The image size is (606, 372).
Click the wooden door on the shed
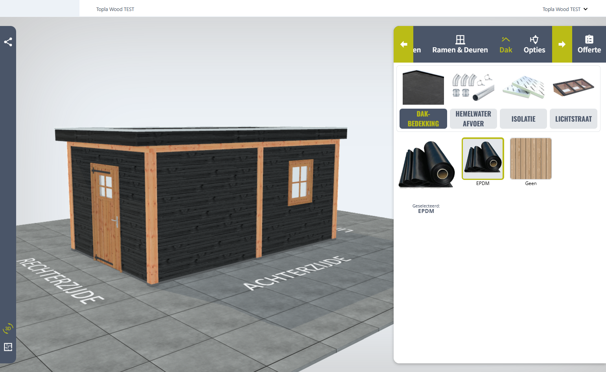tap(105, 217)
